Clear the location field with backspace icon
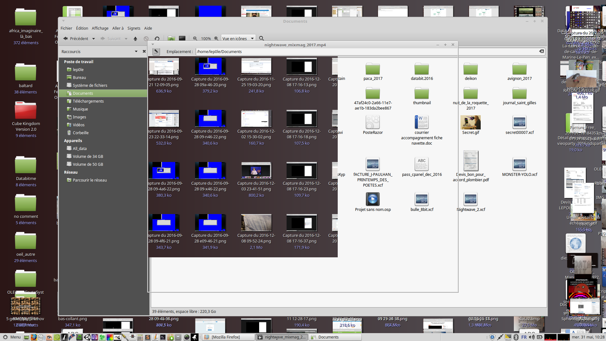Viewport: 606px width, 341px height. click(541, 51)
